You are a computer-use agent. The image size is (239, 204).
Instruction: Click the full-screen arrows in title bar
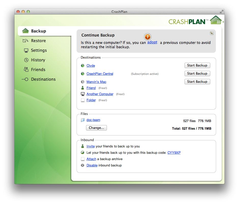222,11
